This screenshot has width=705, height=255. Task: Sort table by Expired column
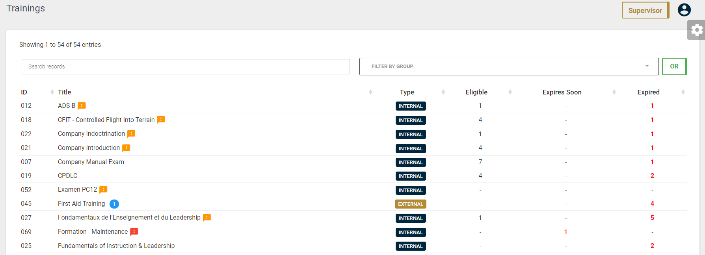pyautogui.click(x=683, y=92)
